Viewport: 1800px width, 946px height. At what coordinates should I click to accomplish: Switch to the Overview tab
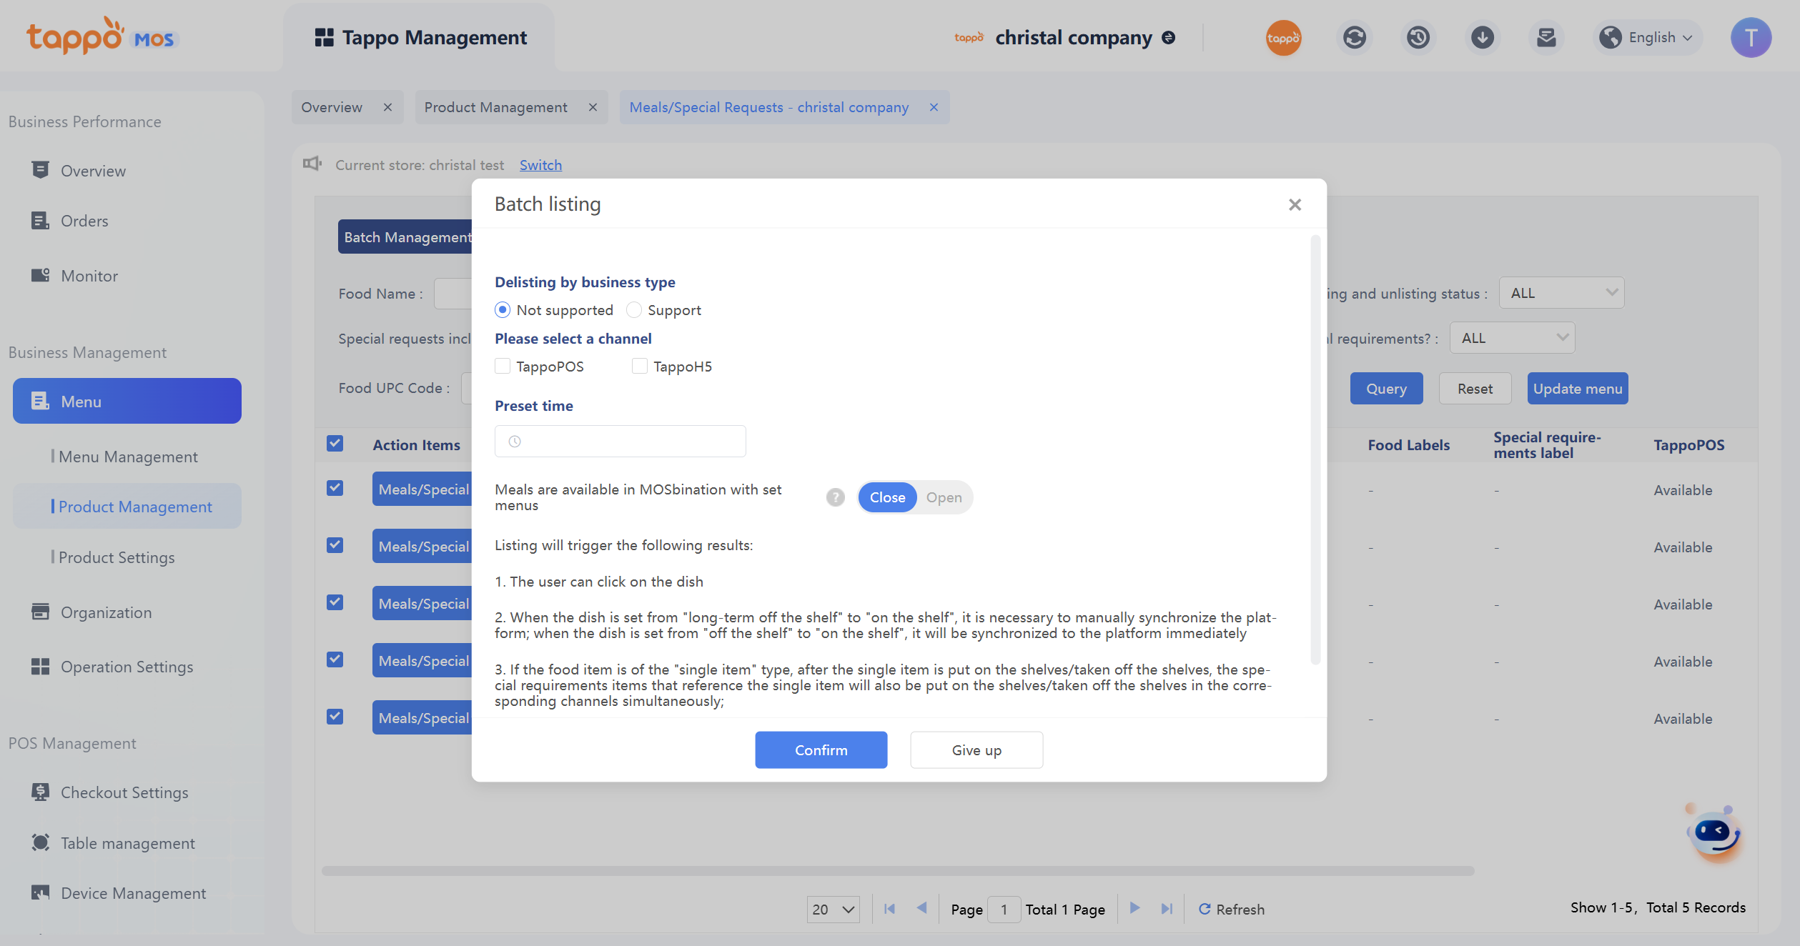pyautogui.click(x=332, y=107)
